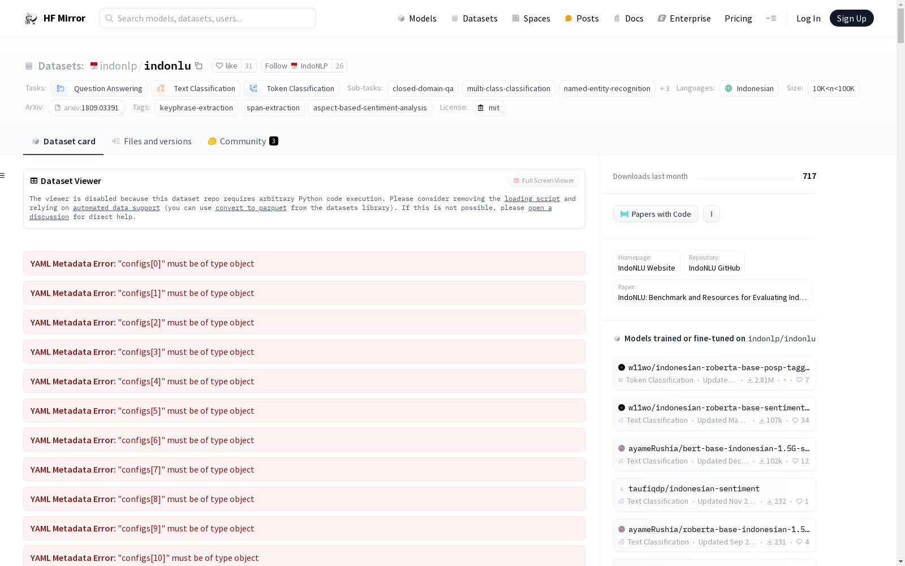Open Docs in the top navigation

click(628, 19)
